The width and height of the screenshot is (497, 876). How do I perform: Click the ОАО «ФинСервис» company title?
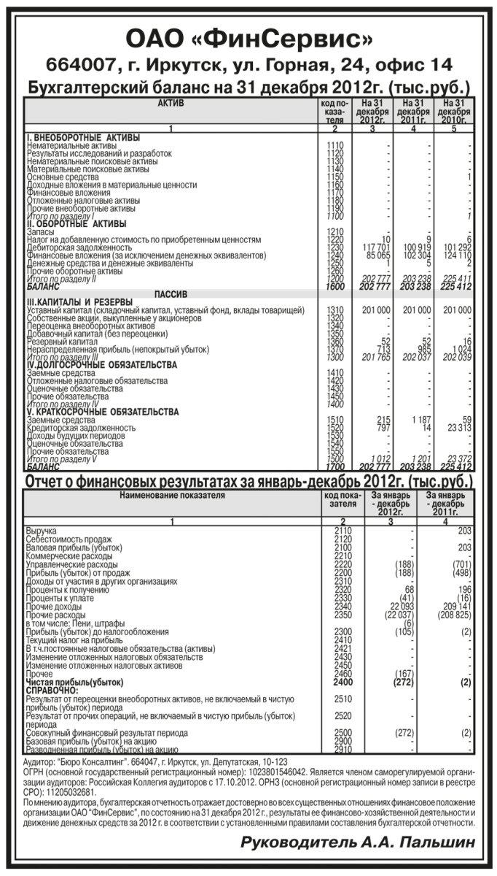(x=248, y=36)
